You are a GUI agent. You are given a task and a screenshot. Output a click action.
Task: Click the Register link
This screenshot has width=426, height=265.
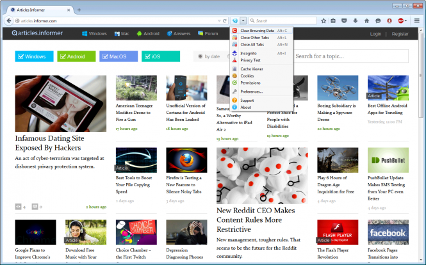pos(400,34)
